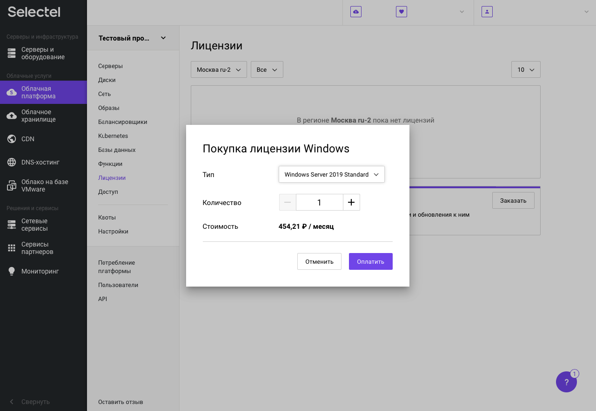Open Облачное хранилище upload-cloud icon
The image size is (596, 411).
tap(12, 116)
